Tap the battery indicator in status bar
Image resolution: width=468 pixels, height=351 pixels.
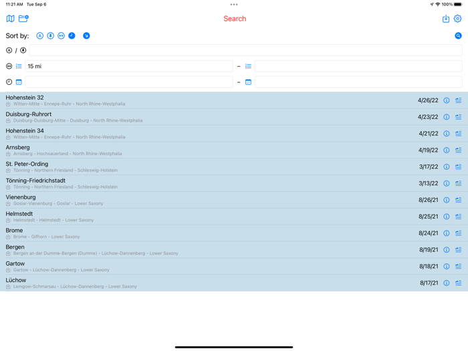tap(458, 4)
